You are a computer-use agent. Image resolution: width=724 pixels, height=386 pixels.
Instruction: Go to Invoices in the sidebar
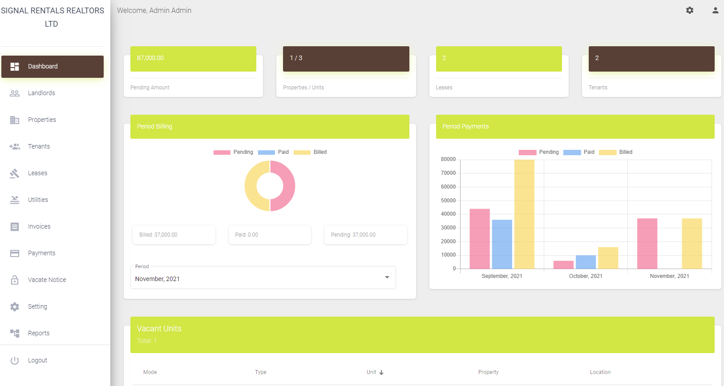(39, 226)
